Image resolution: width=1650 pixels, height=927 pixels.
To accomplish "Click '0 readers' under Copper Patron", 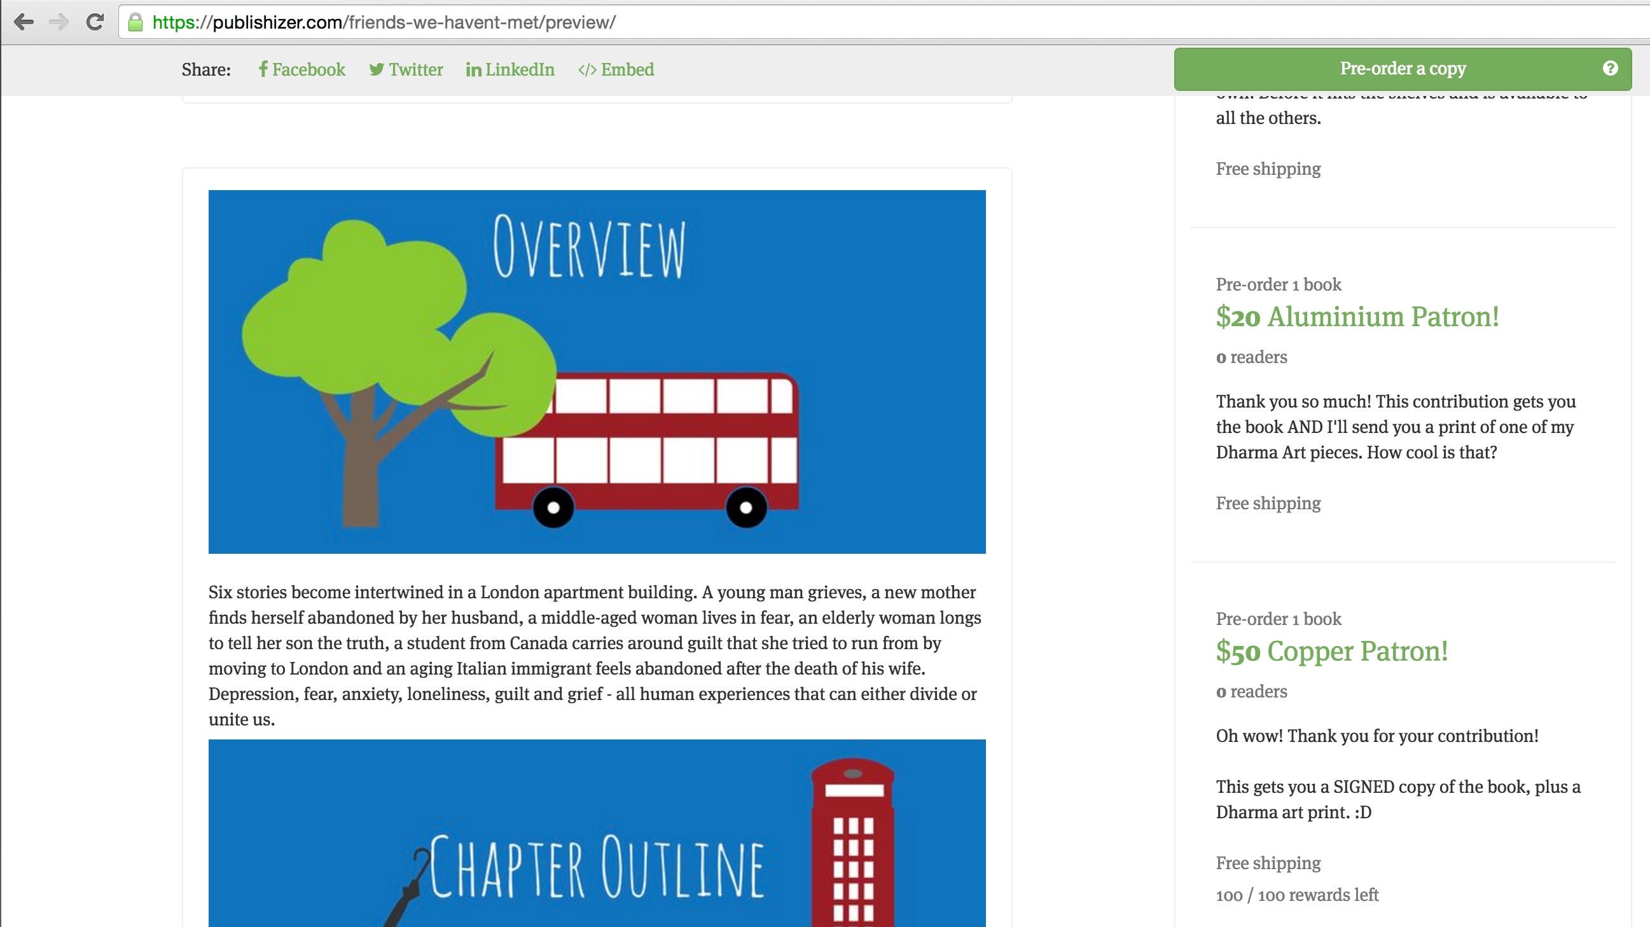I will pos(1252,691).
